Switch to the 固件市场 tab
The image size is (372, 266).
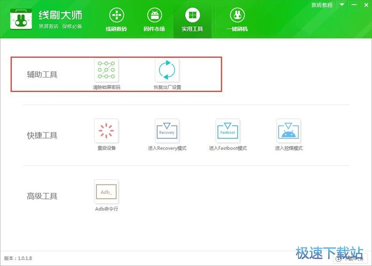[154, 20]
